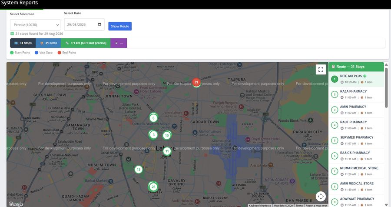Click Report a map error link
The width and height of the screenshot is (391, 207).
click(316, 206)
